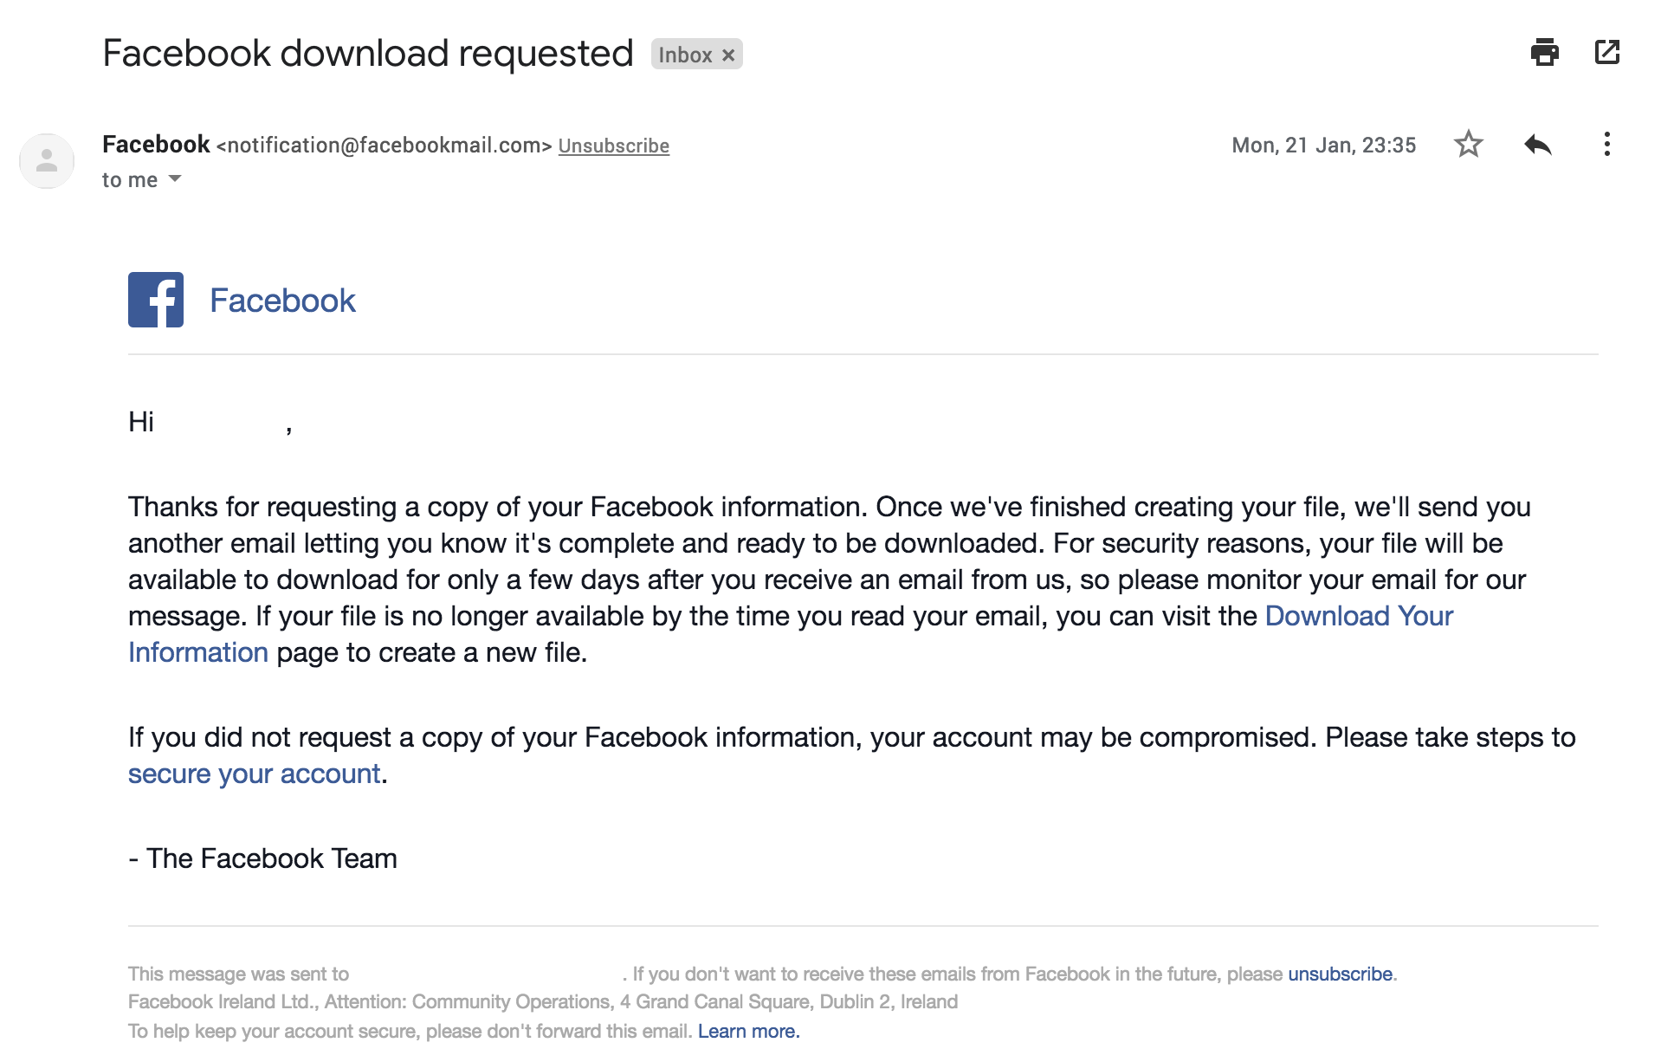Click the signature '- The Facebook Team'

262,858
